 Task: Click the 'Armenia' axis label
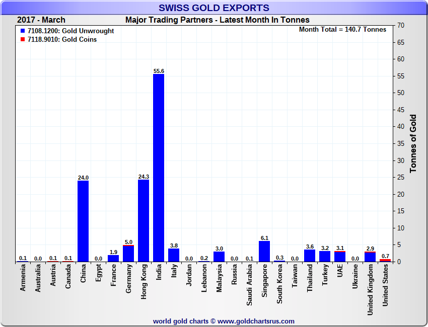point(23,278)
